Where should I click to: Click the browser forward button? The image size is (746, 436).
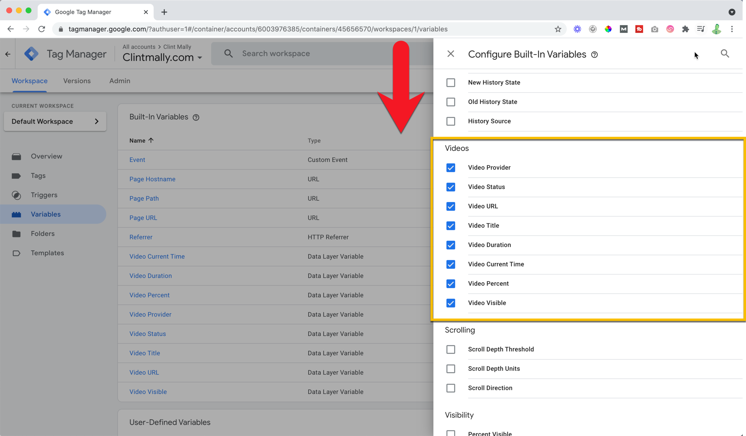(26, 29)
